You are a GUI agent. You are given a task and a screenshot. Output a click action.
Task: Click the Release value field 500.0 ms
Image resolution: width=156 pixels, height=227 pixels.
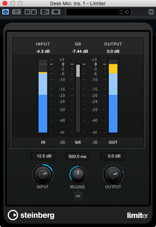pyautogui.click(x=78, y=156)
